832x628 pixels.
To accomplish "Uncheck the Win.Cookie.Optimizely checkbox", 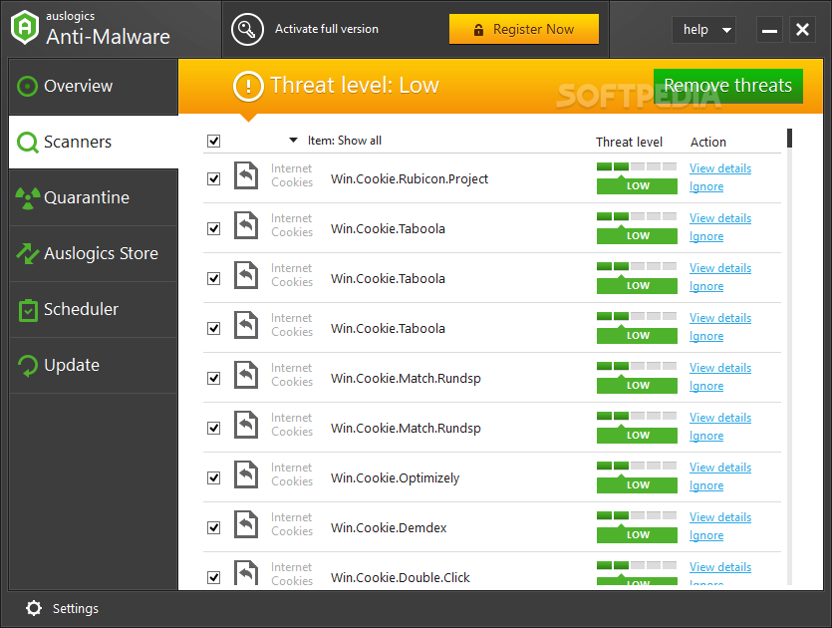I will click(x=214, y=477).
